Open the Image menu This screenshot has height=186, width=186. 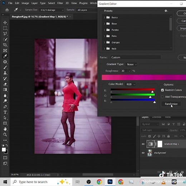tap(25, 3)
